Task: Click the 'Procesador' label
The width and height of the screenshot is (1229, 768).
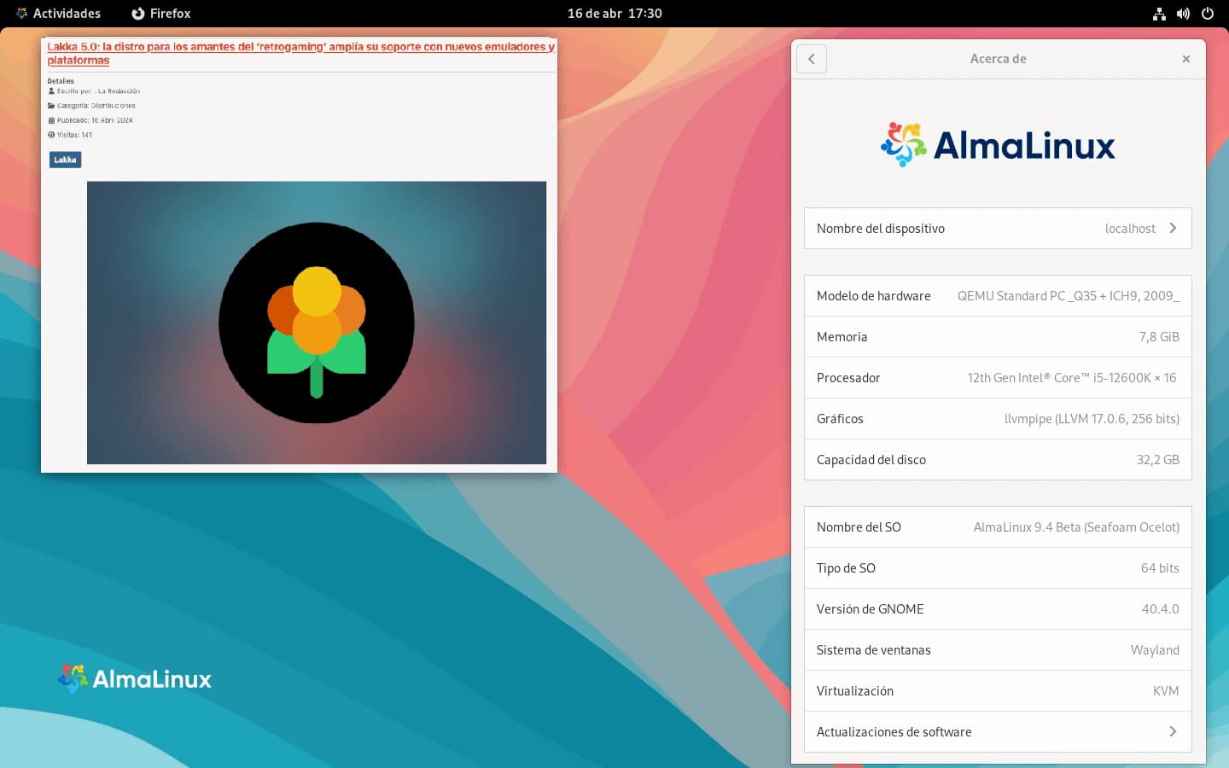Action: pyautogui.click(x=847, y=378)
